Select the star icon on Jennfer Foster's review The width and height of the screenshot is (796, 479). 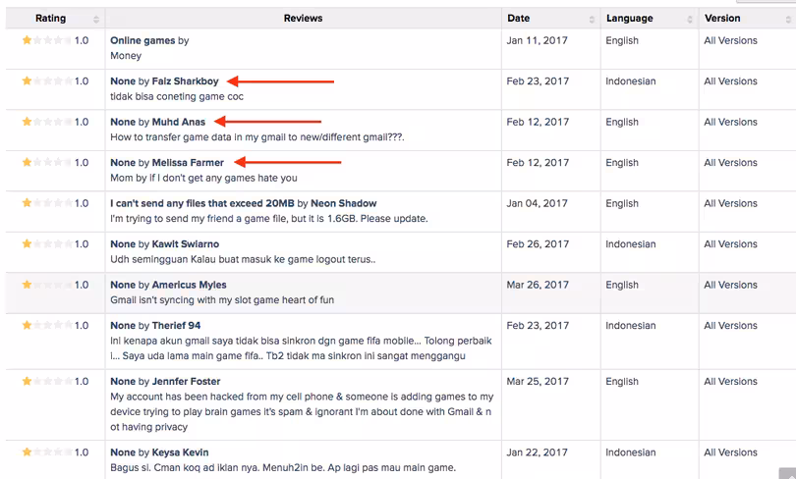(x=27, y=381)
